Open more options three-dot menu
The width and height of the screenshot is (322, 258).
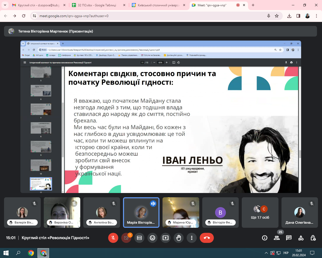pos(192,238)
